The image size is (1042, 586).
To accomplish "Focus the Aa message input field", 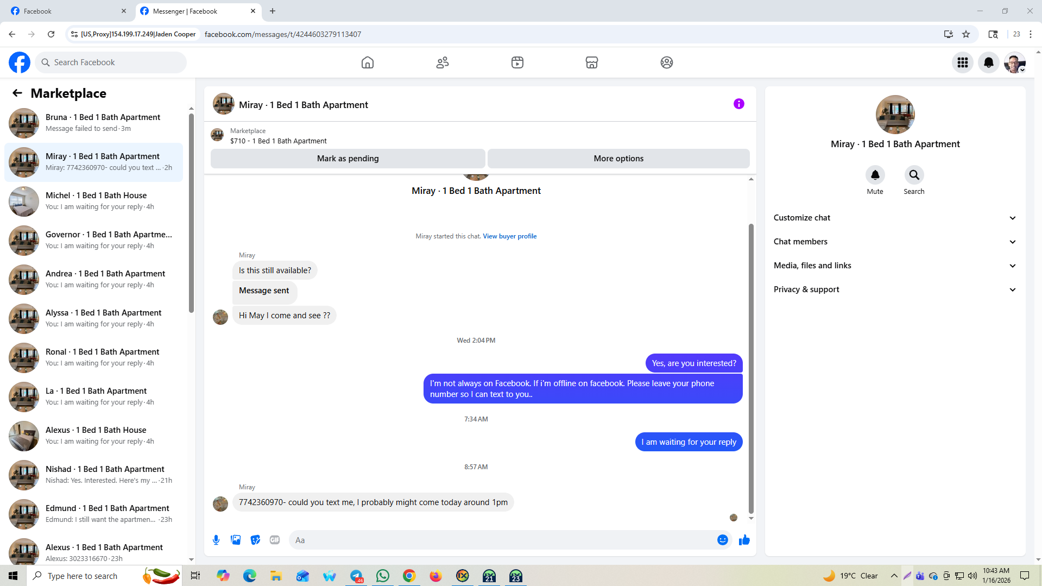I will (x=502, y=540).
